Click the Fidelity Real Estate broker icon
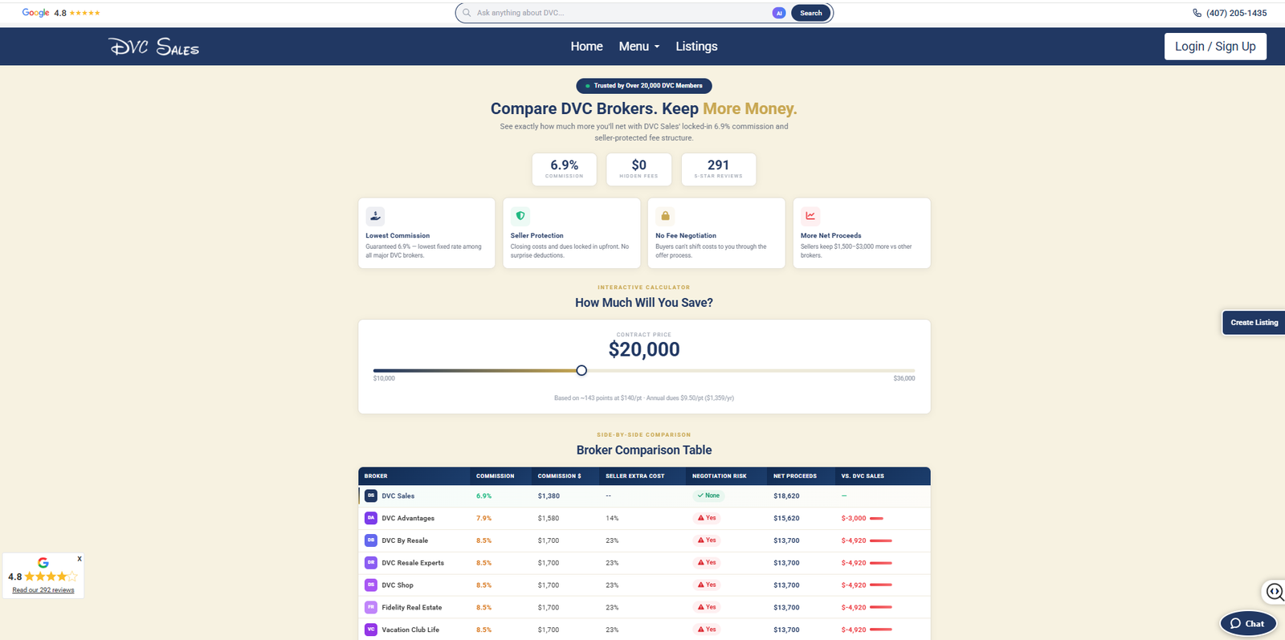 [x=371, y=607]
